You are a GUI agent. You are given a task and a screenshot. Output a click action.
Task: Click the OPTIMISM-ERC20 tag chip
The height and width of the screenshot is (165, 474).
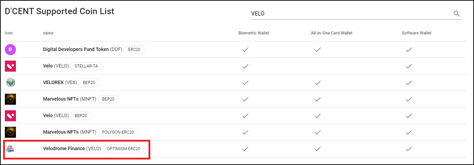[124, 149]
